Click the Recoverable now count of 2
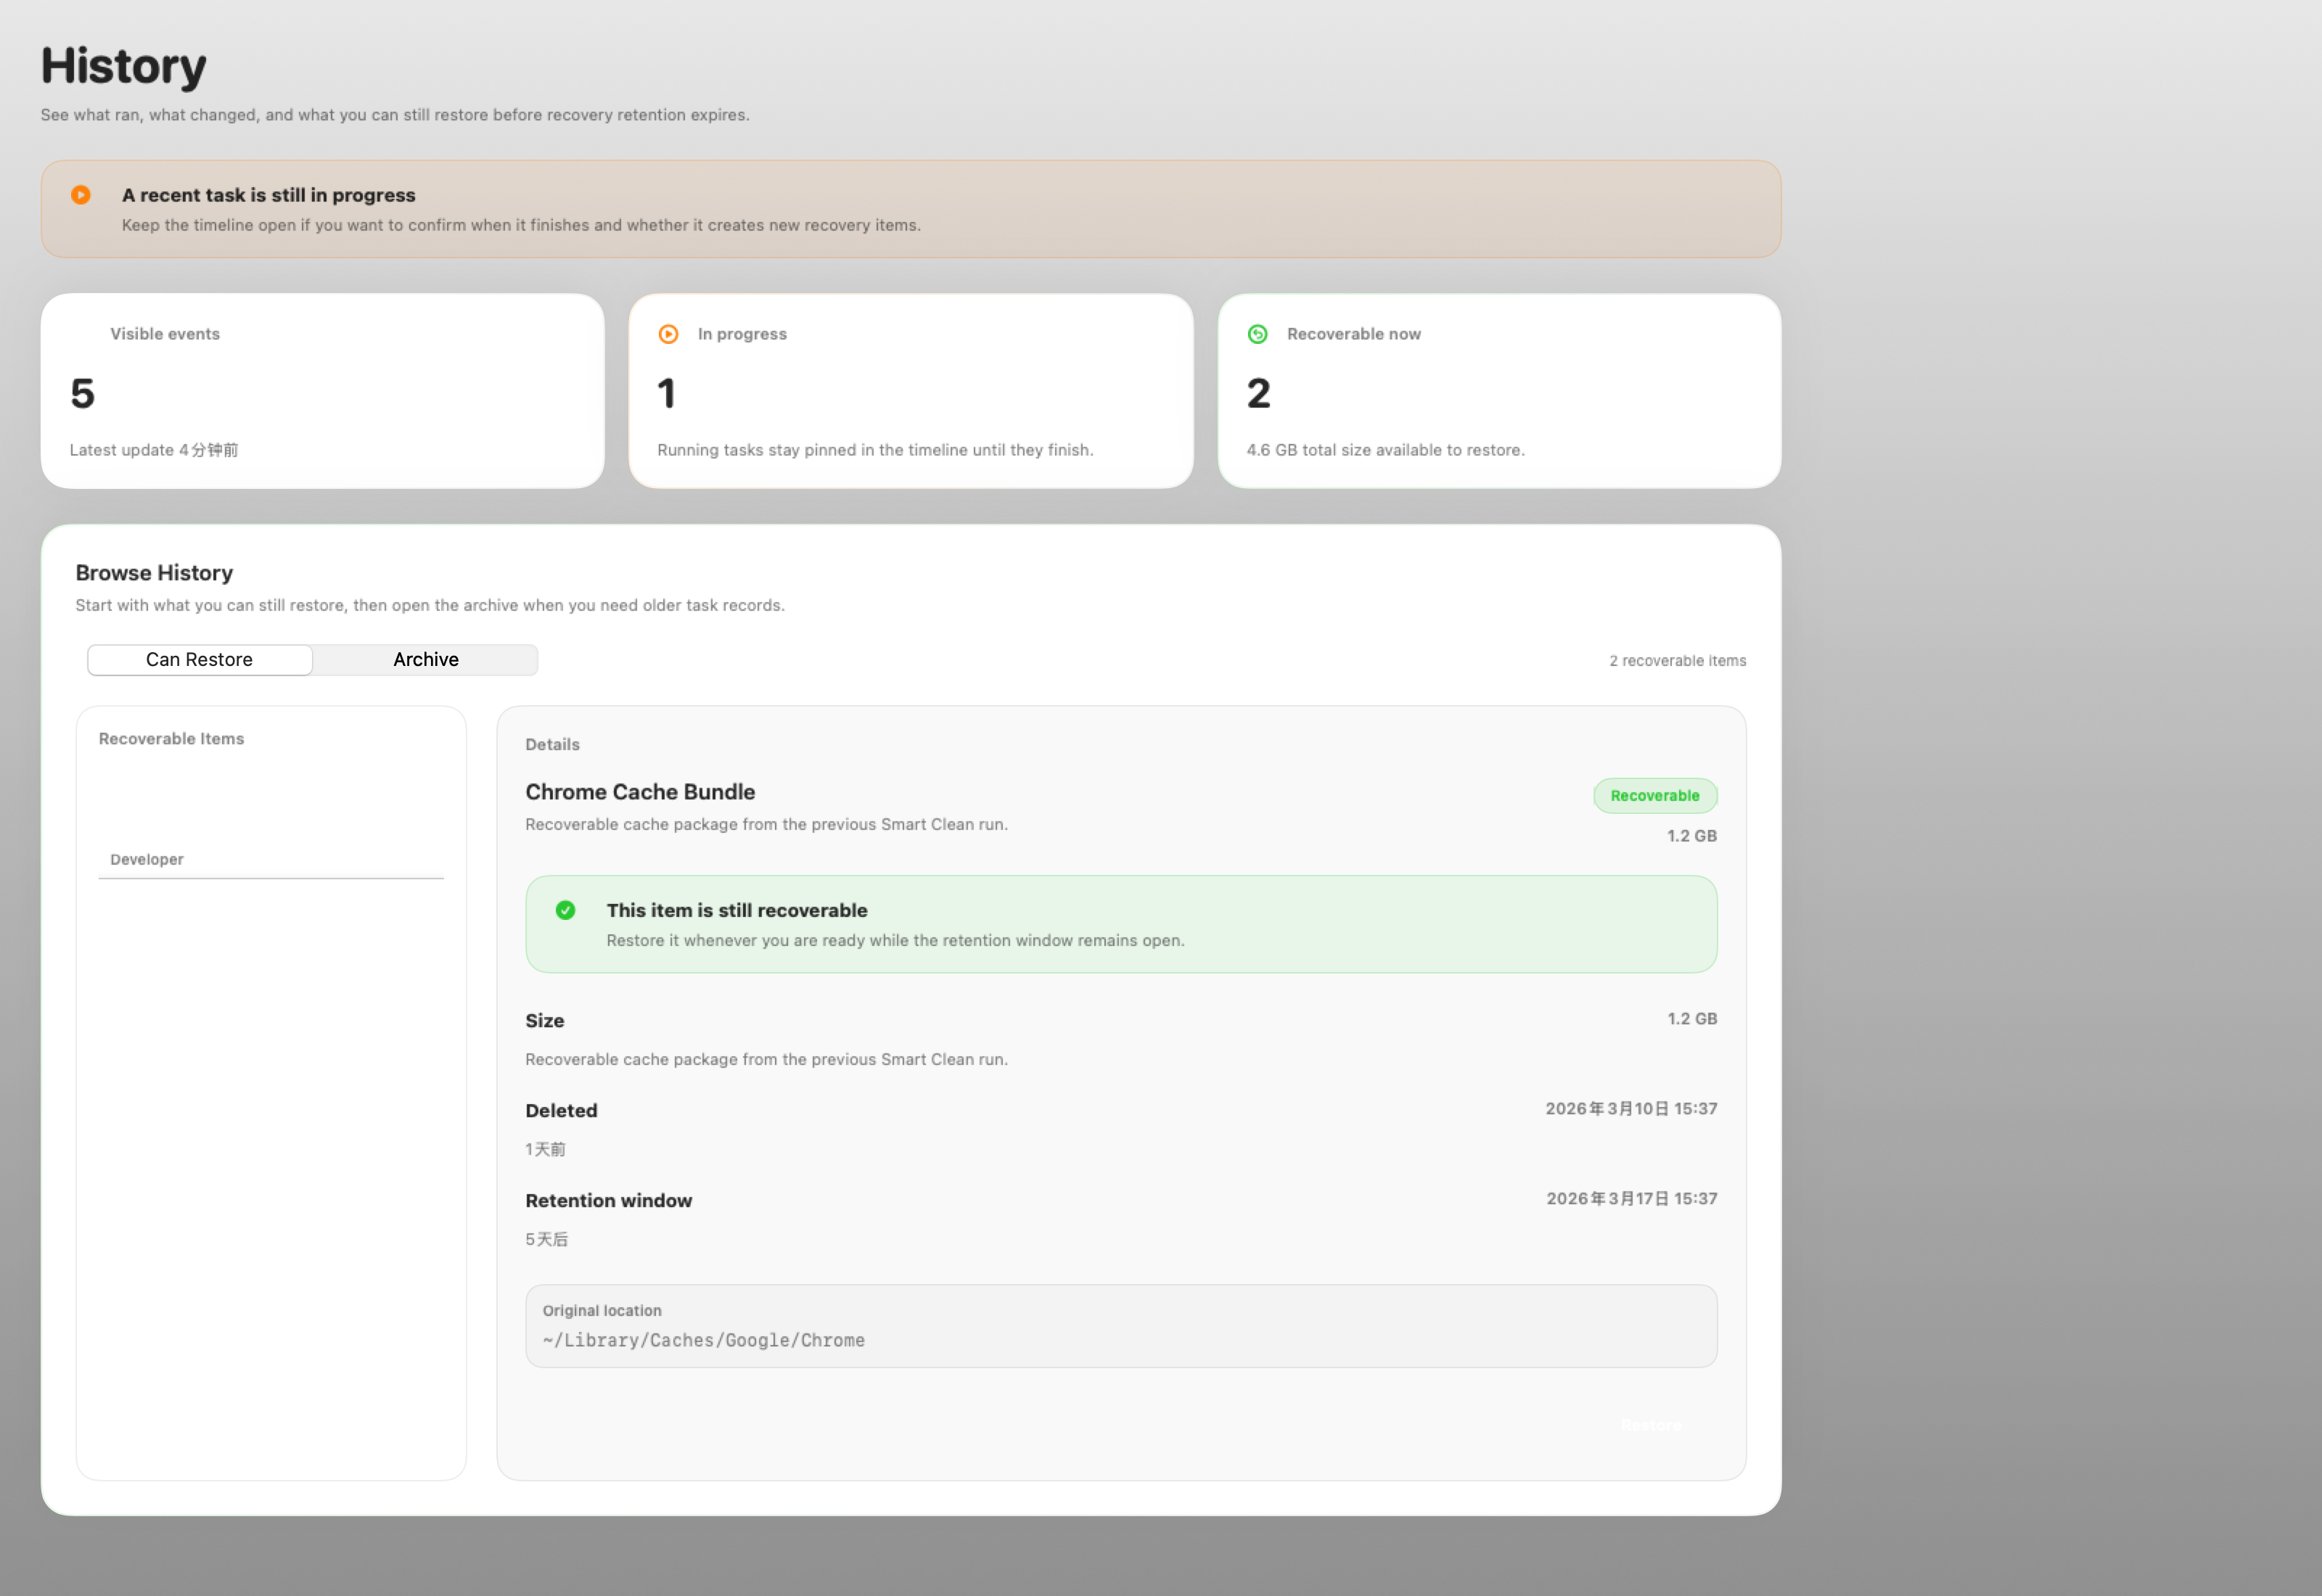This screenshot has width=2322, height=1596. tap(1258, 394)
